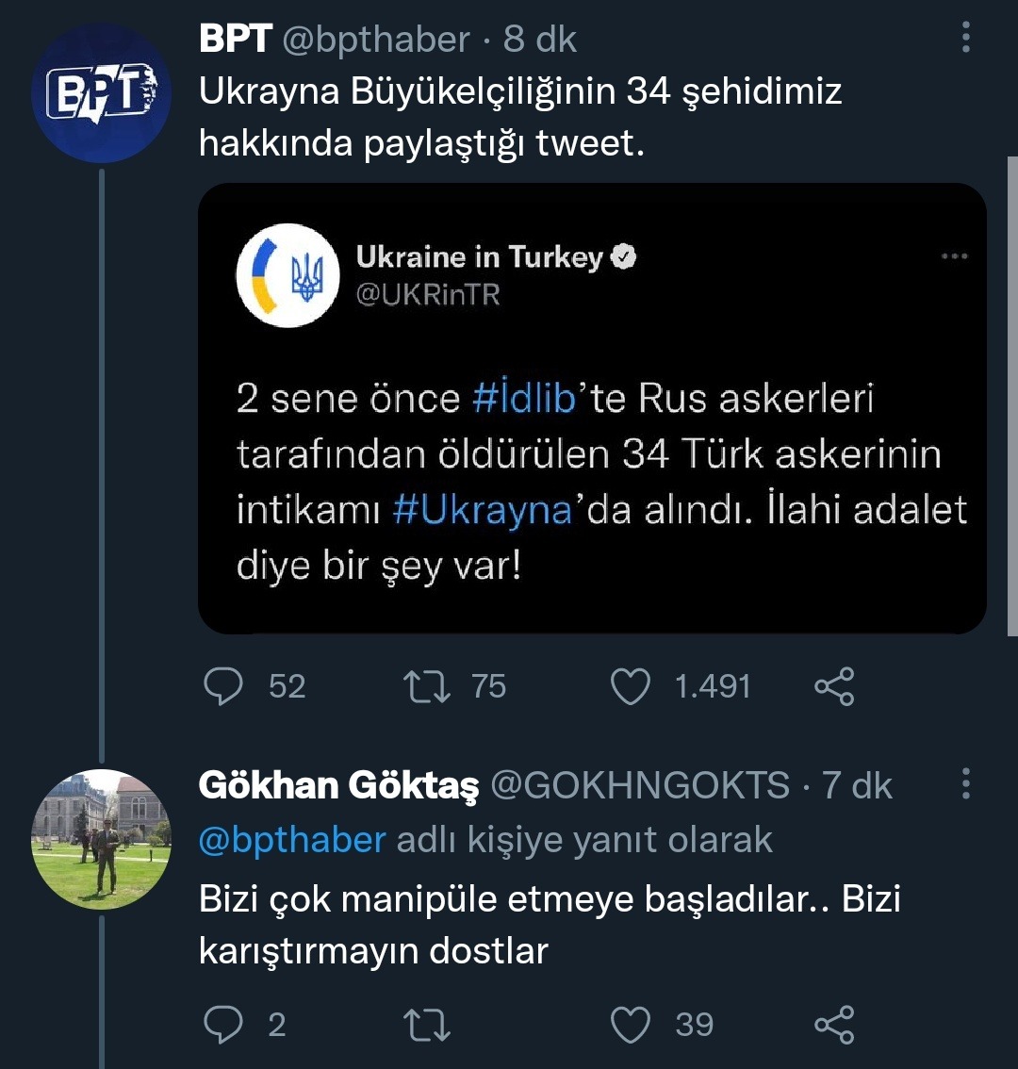Reply to the BPT tweet
The image size is (1018, 1069).
[x=223, y=686]
